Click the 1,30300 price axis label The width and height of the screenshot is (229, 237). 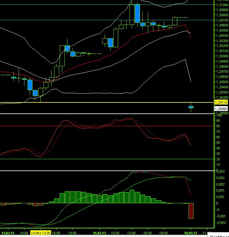pyautogui.click(x=222, y=41)
